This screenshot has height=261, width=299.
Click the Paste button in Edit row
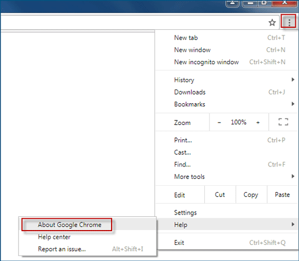point(282,195)
